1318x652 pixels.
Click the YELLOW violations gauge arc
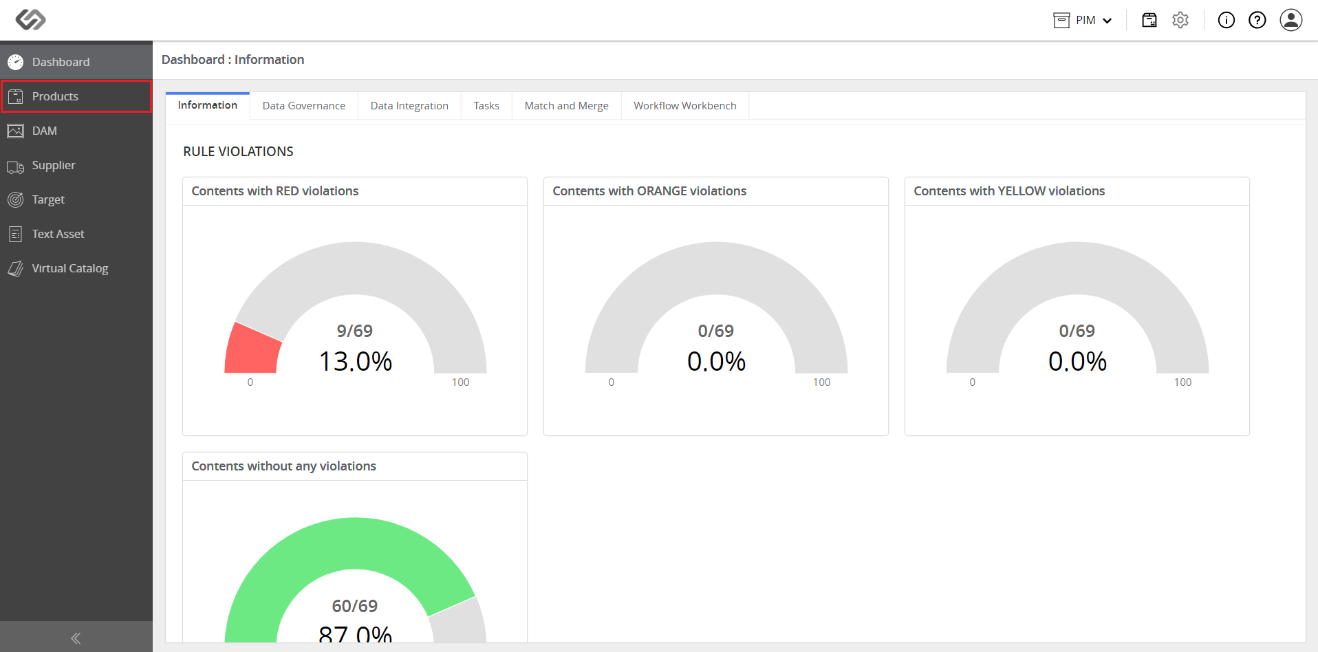(x=1077, y=269)
